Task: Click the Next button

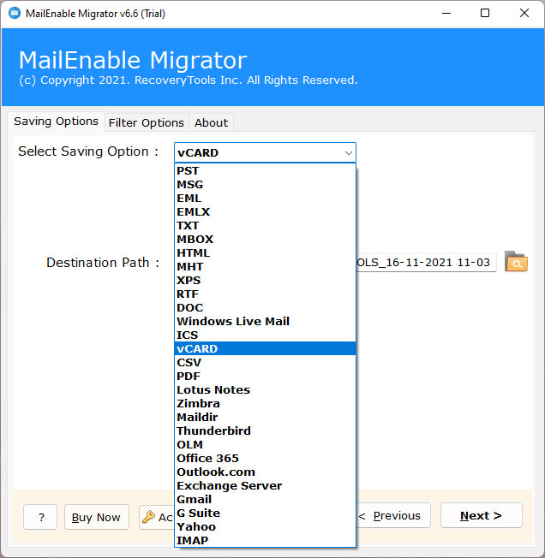Action: [x=482, y=516]
